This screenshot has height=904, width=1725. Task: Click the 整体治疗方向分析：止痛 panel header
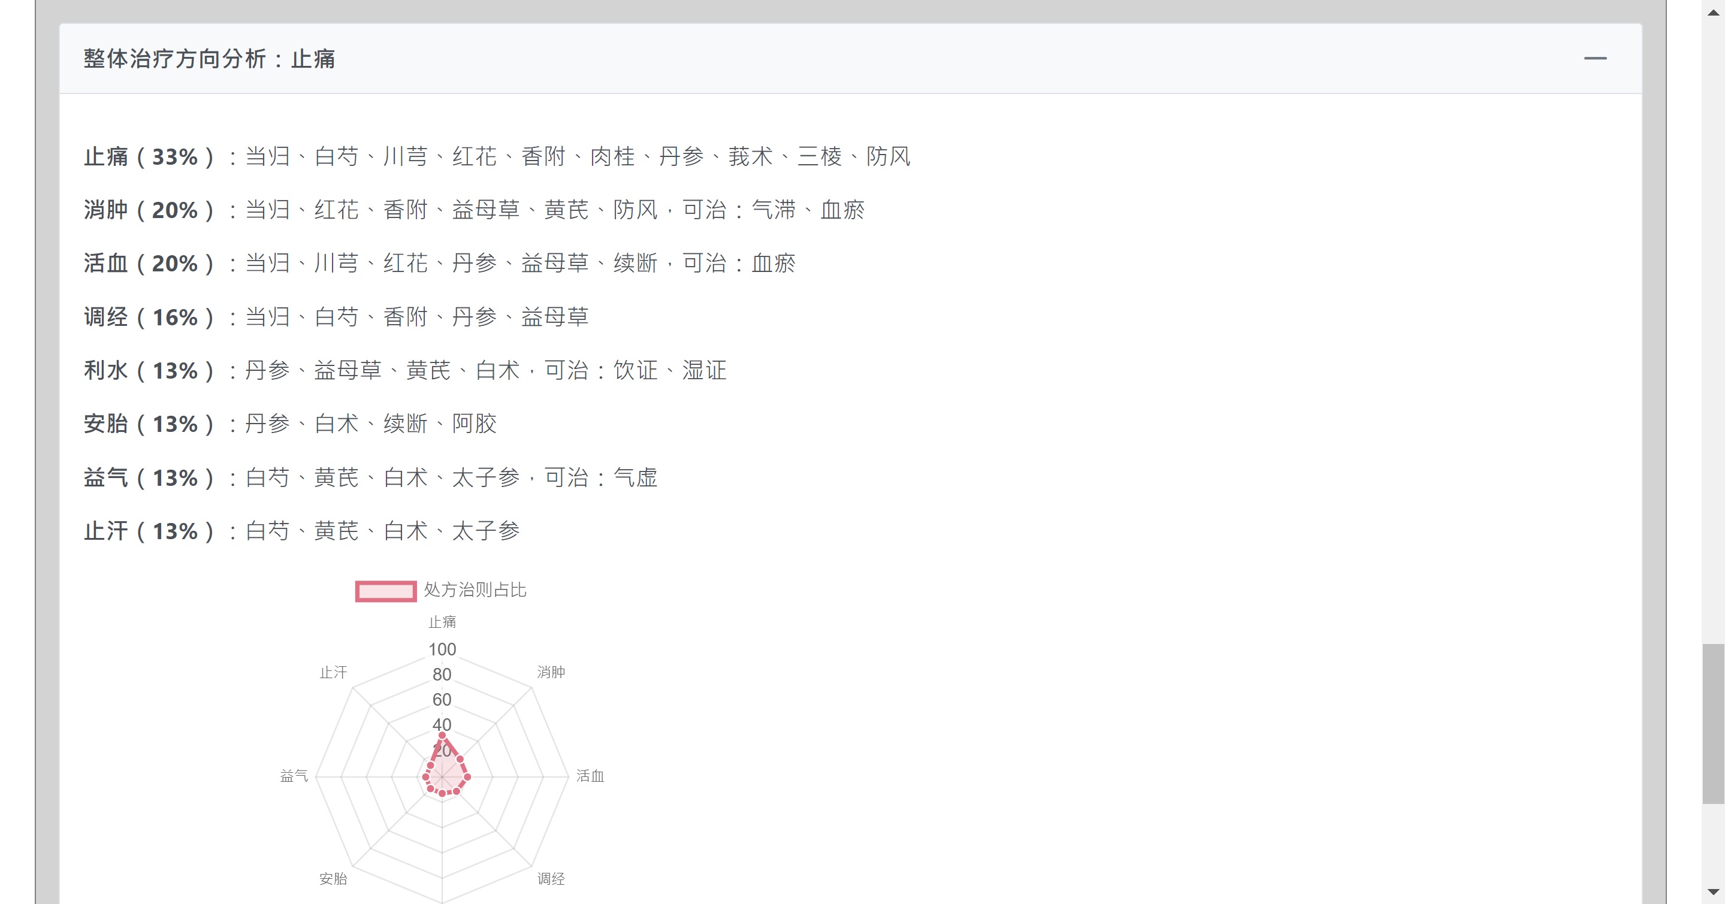[850, 59]
